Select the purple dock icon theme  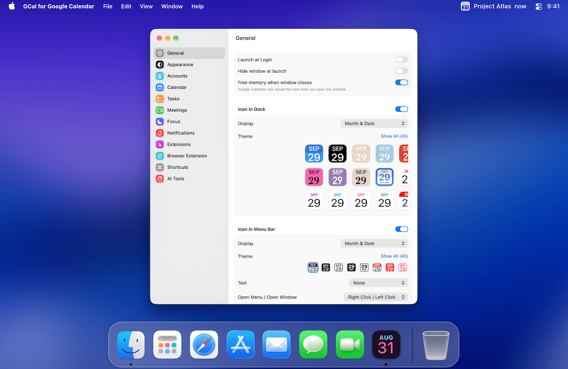338,177
